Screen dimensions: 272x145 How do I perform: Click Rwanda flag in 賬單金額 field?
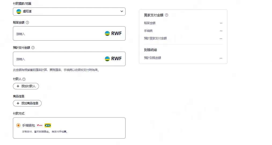[107, 33]
